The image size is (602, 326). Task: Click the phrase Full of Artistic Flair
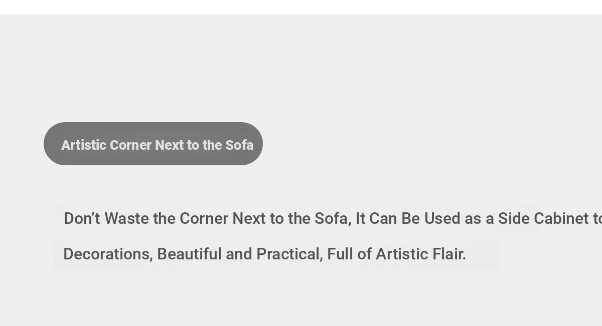pos(397,254)
